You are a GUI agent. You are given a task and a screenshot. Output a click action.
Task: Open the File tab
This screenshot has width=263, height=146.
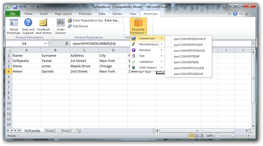click(x=13, y=14)
